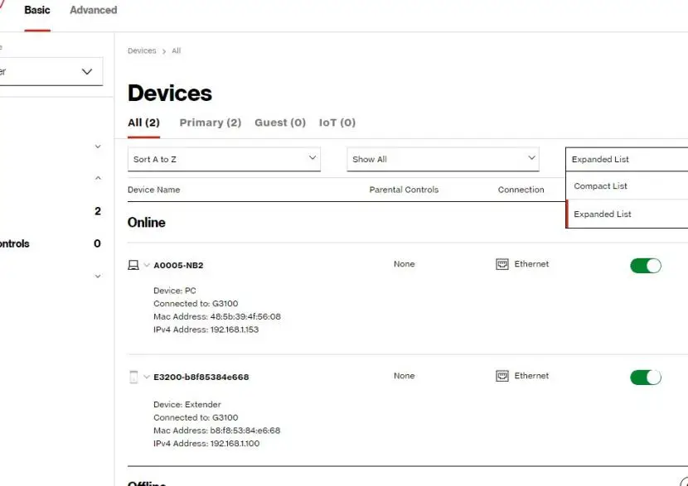Image resolution: width=688 pixels, height=486 pixels.
Task: Click the extender icon beside E3200-b8f85384e668
Action: [135, 375]
